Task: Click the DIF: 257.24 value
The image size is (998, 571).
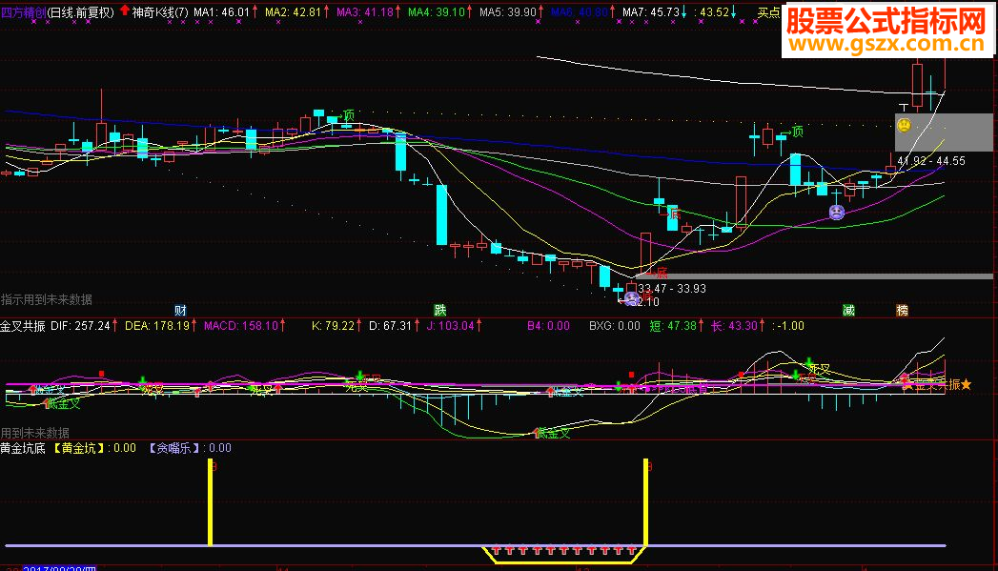Action: tap(81, 326)
